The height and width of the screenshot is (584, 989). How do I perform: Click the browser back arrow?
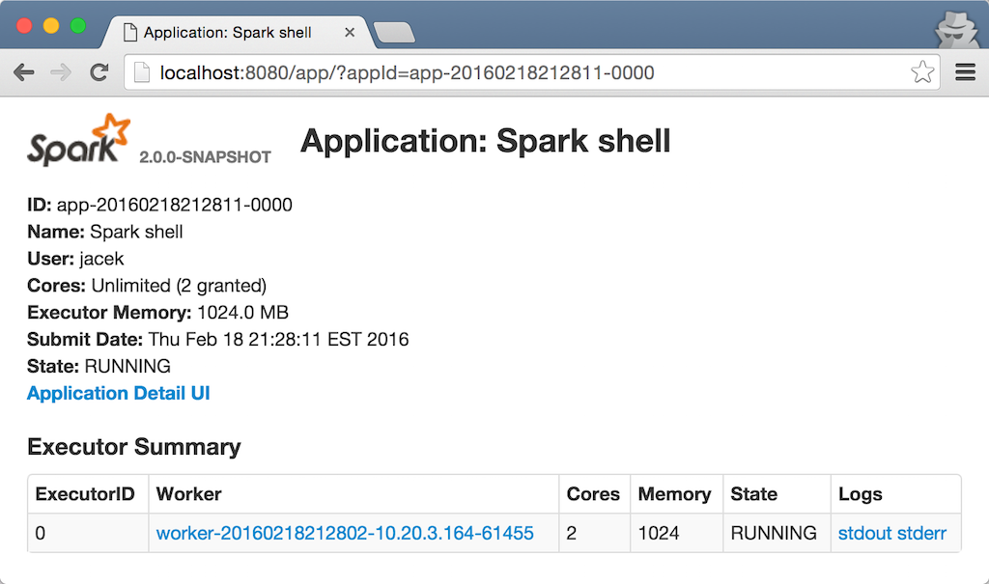[24, 71]
